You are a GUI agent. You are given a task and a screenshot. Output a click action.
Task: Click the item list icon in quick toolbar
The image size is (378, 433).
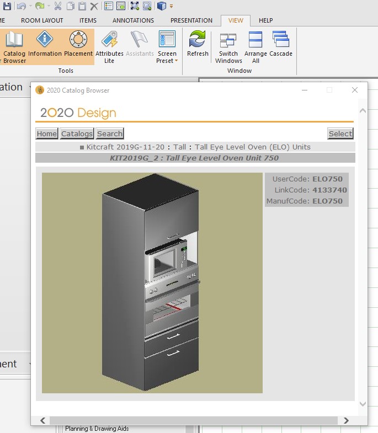109,6
